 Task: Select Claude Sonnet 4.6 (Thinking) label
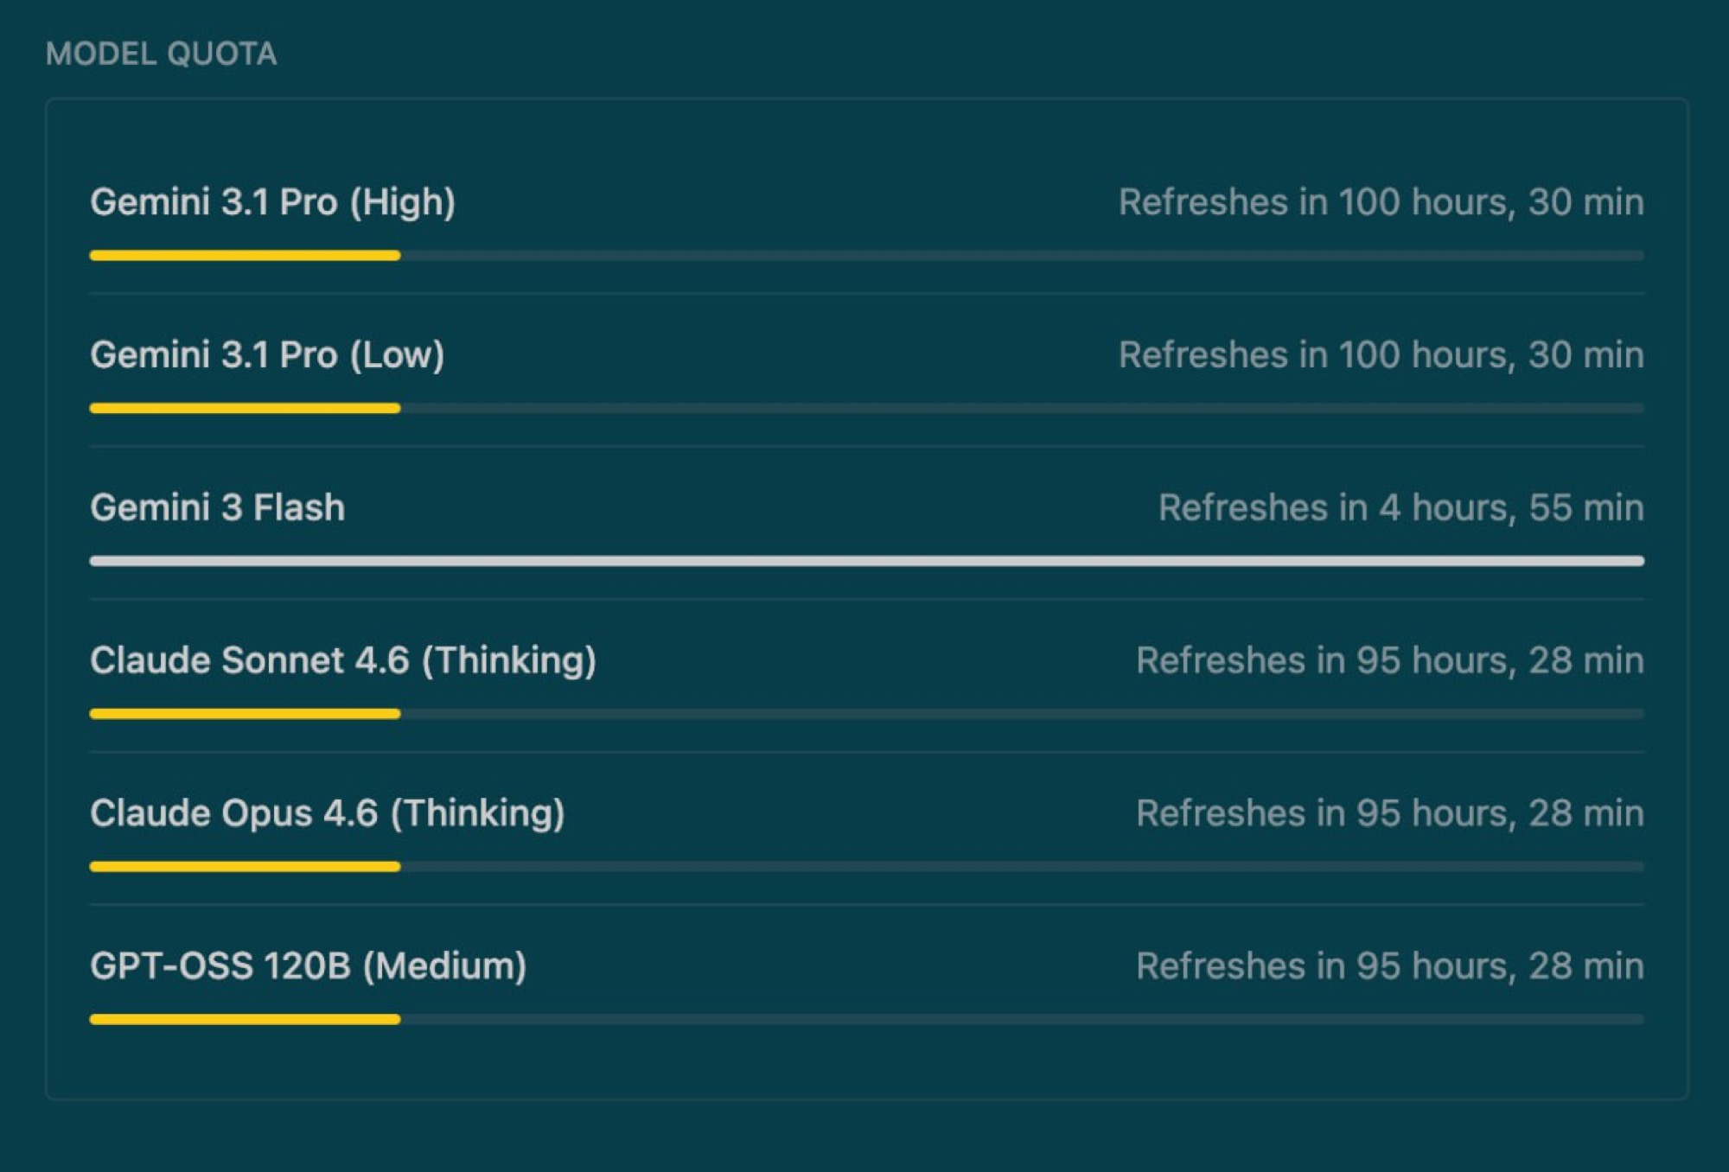pos(343,660)
